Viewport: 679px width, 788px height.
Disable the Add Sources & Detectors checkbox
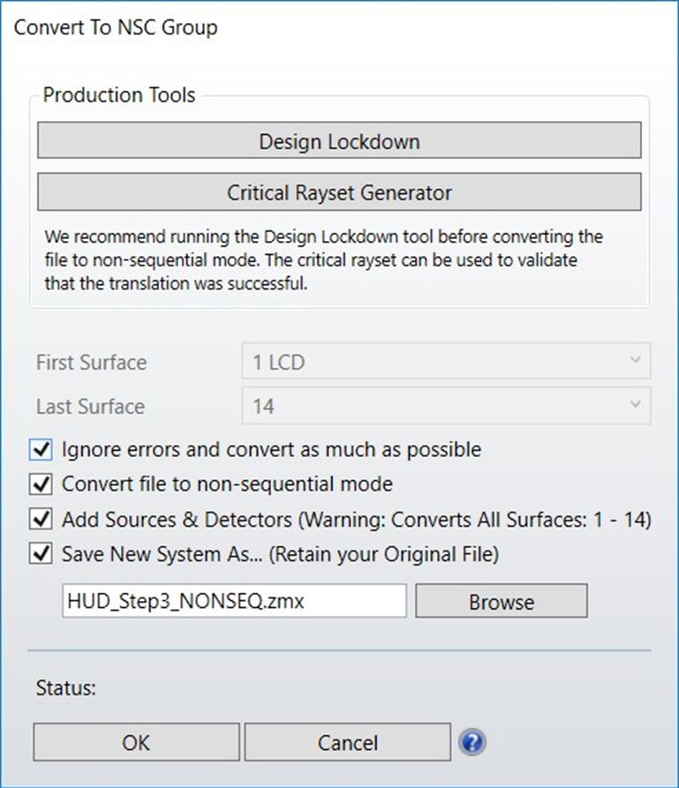[x=41, y=520]
